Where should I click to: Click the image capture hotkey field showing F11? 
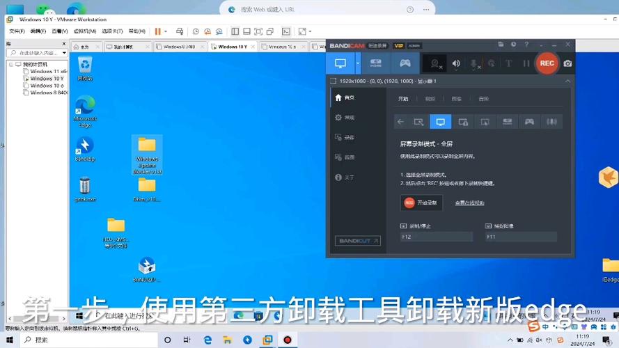[521, 237]
